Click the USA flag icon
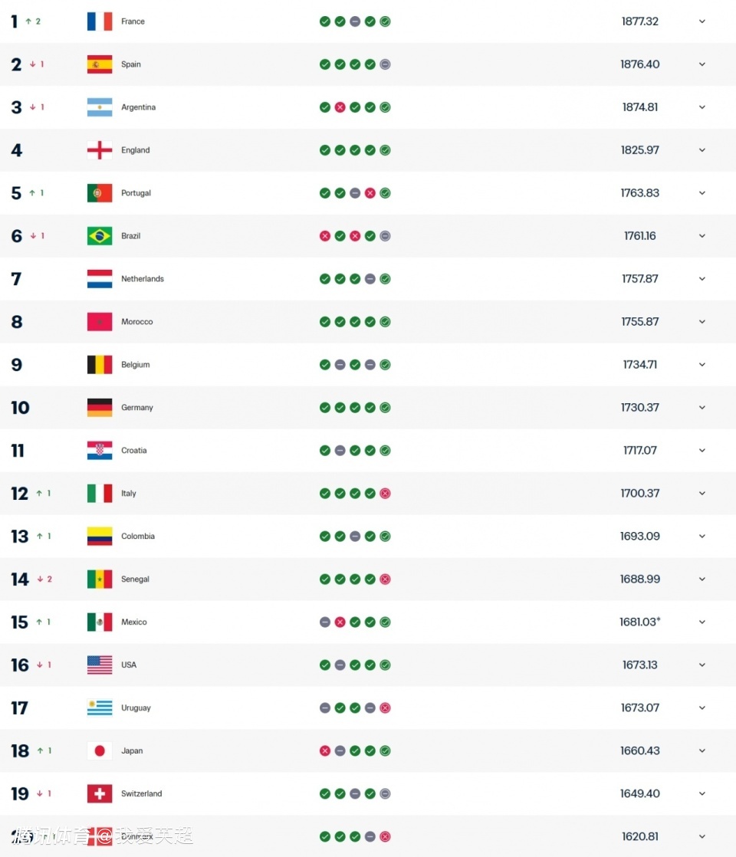Screen dimensions: 736x857 point(100,665)
